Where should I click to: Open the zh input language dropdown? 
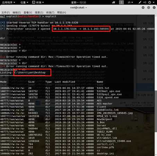coord(130,2)
